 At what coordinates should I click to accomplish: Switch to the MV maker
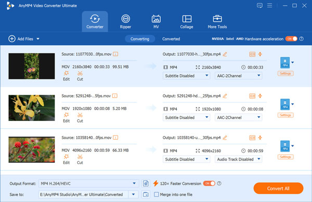click(x=156, y=21)
